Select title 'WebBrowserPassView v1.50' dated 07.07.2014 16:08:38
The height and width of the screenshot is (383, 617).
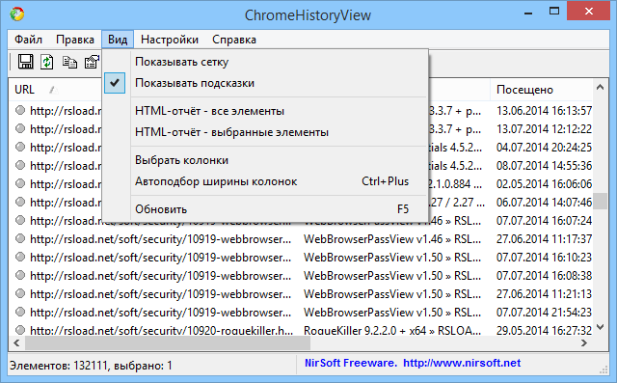click(392, 276)
